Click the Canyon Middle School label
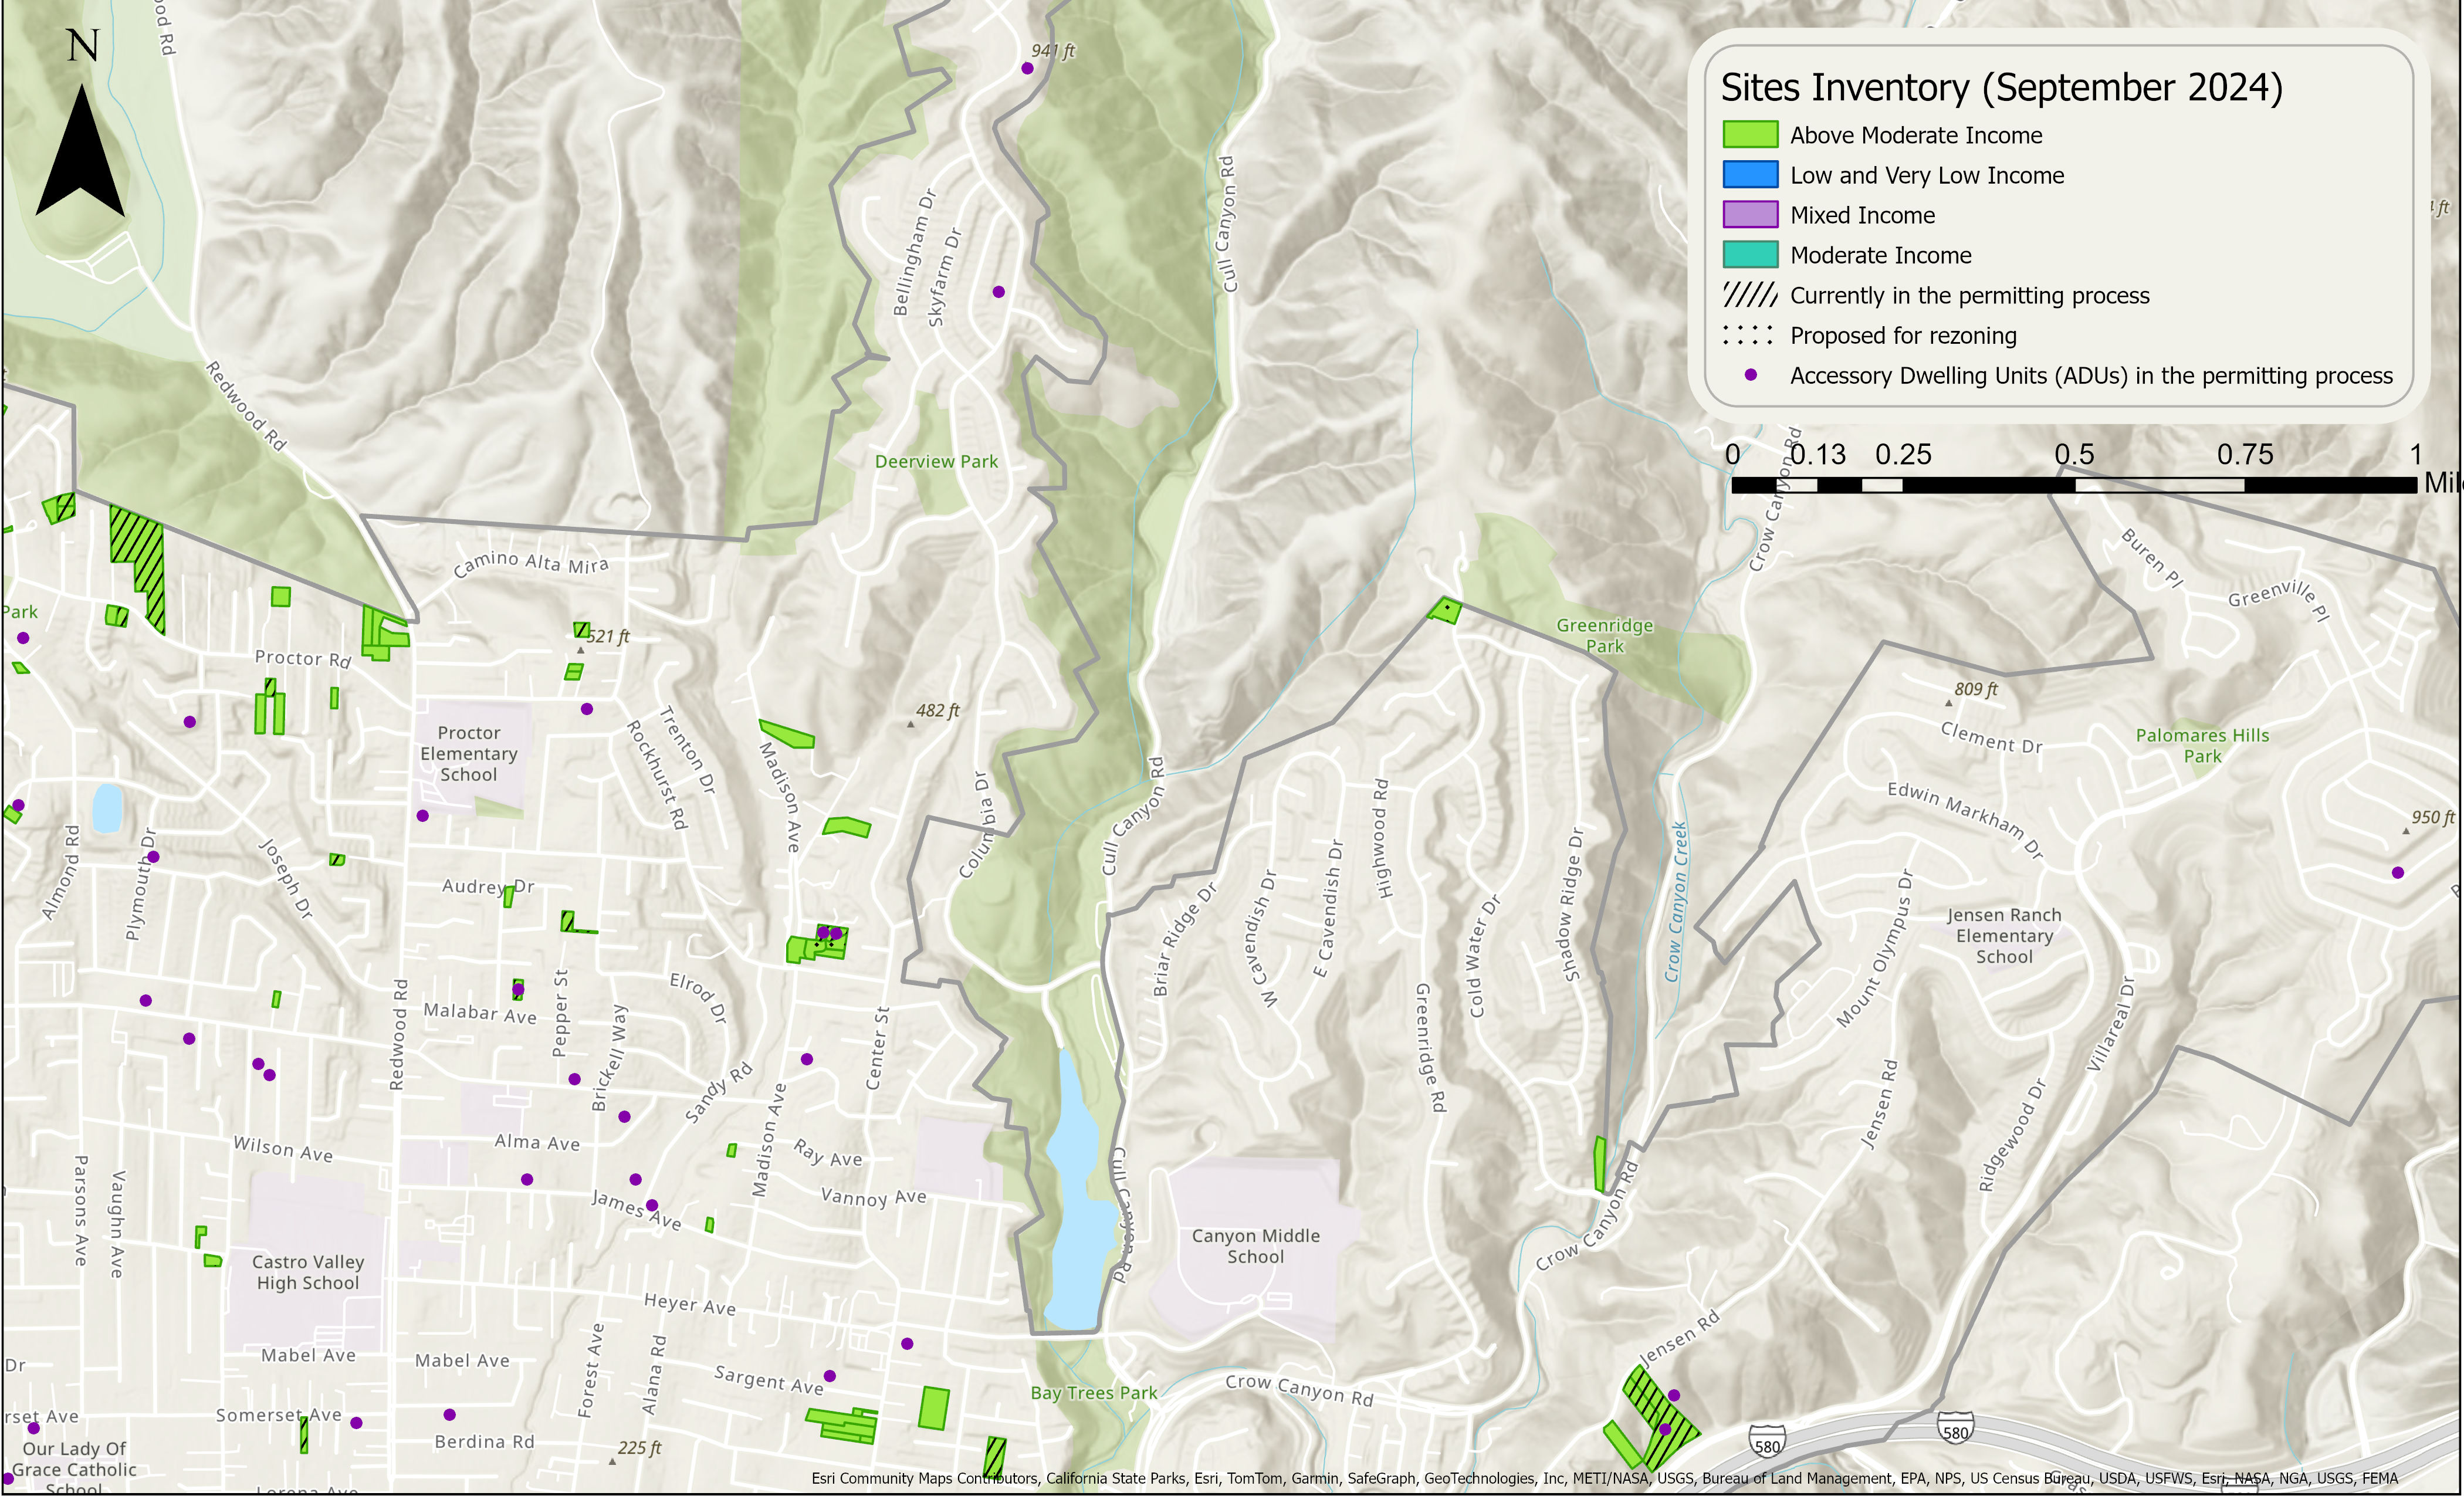Viewport: 2464px width, 1496px height. [1255, 1246]
